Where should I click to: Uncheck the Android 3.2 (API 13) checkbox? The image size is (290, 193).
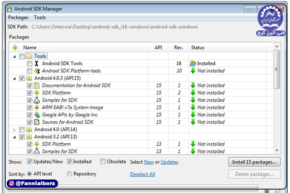click(x=22, y=137)
